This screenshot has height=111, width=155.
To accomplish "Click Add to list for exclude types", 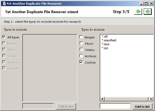I will [x=142, y=106].
